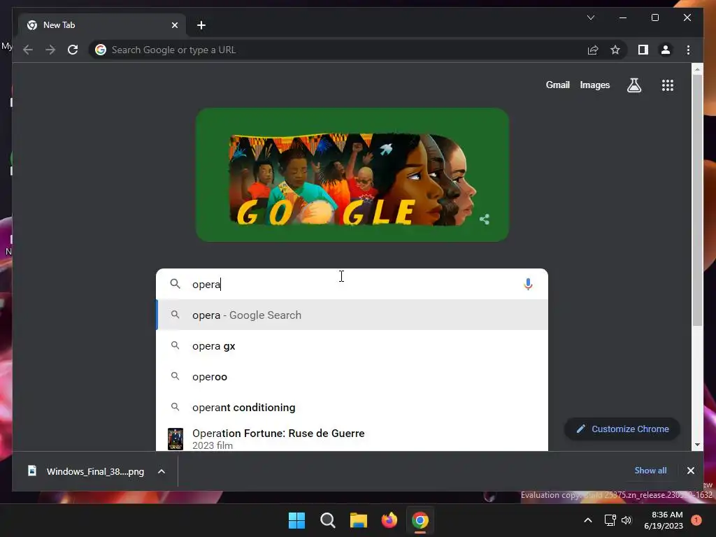Click the scrollbar down arrow

click(x=697, y=444)
